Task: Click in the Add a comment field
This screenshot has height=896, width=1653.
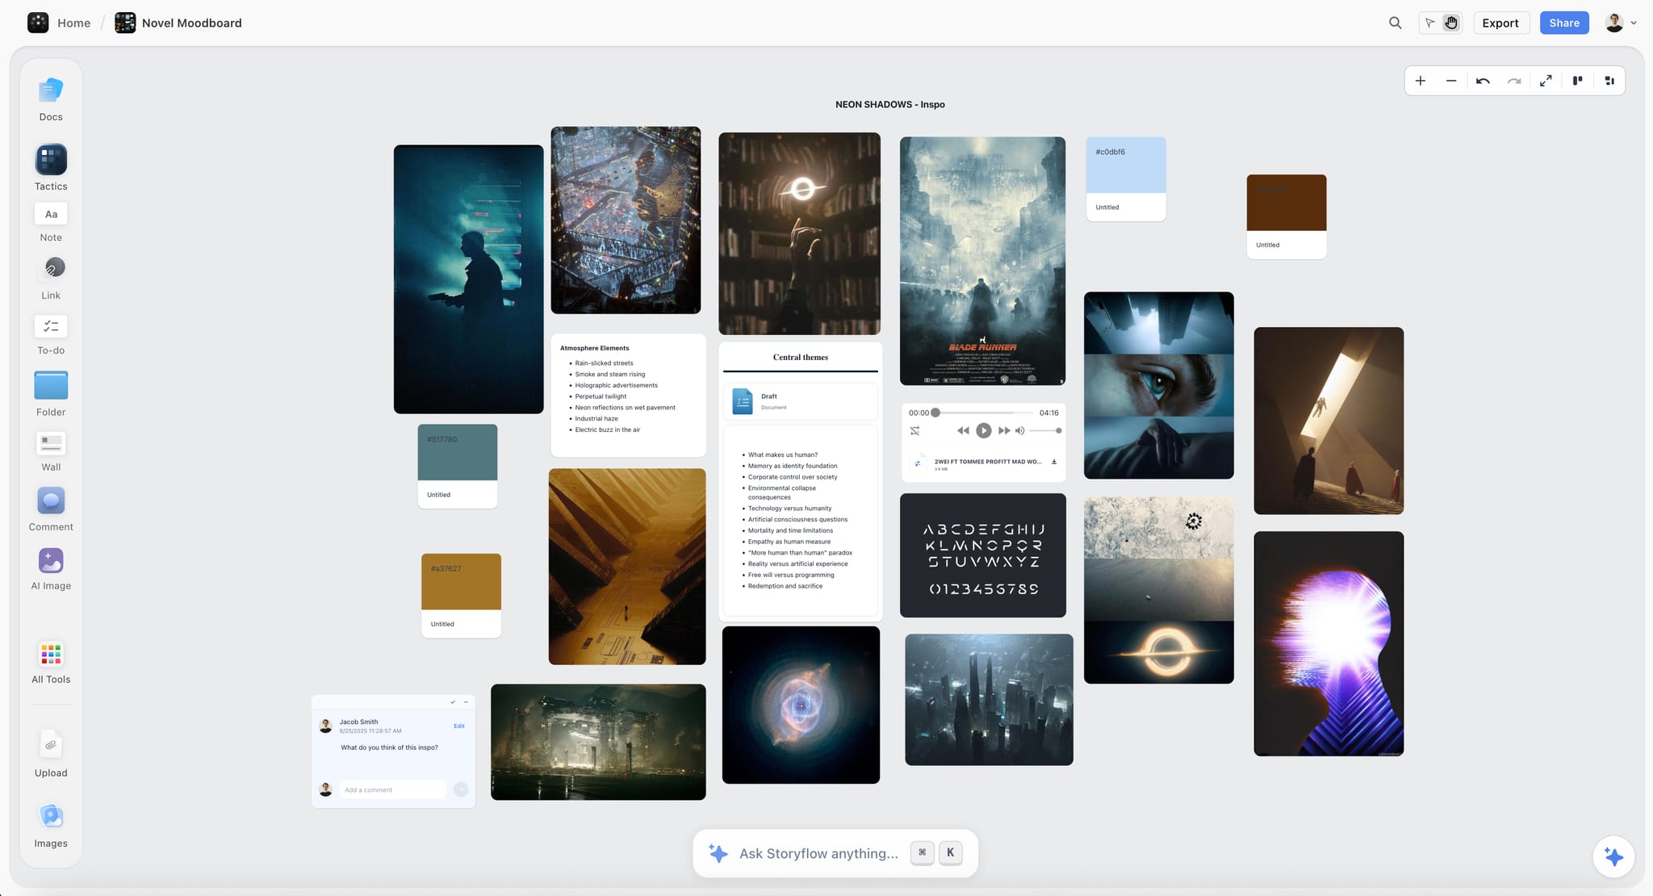Action: (x=393, y=789)
